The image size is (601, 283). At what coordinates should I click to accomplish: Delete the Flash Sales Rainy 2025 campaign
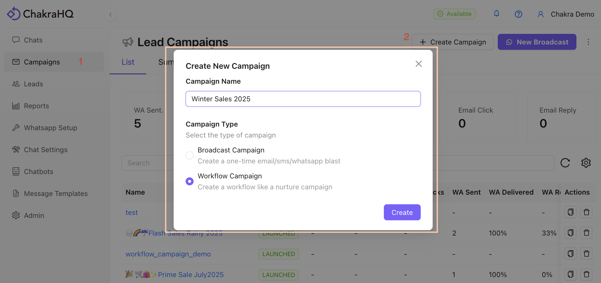point(586,233)
